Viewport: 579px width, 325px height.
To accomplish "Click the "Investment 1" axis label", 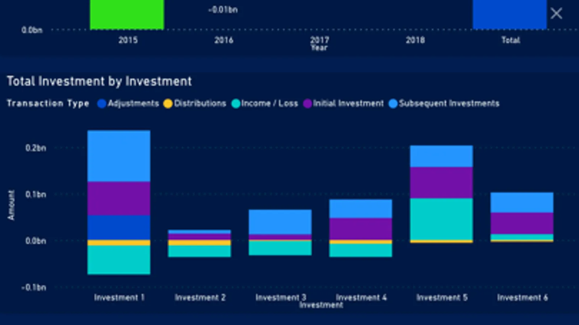I will (119, 298).
